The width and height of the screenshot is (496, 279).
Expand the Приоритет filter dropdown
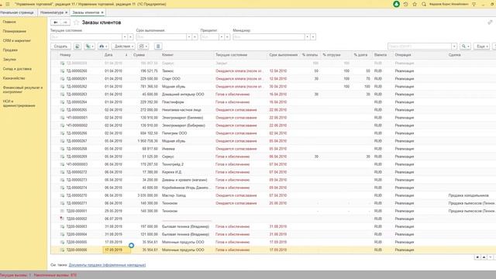pos(222,37)
